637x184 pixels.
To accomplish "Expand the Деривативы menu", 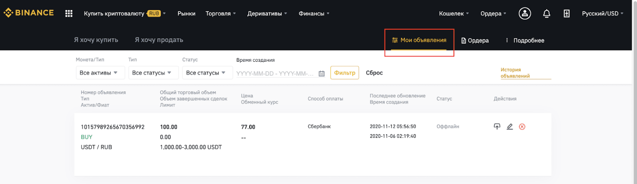I will (267, 13).
